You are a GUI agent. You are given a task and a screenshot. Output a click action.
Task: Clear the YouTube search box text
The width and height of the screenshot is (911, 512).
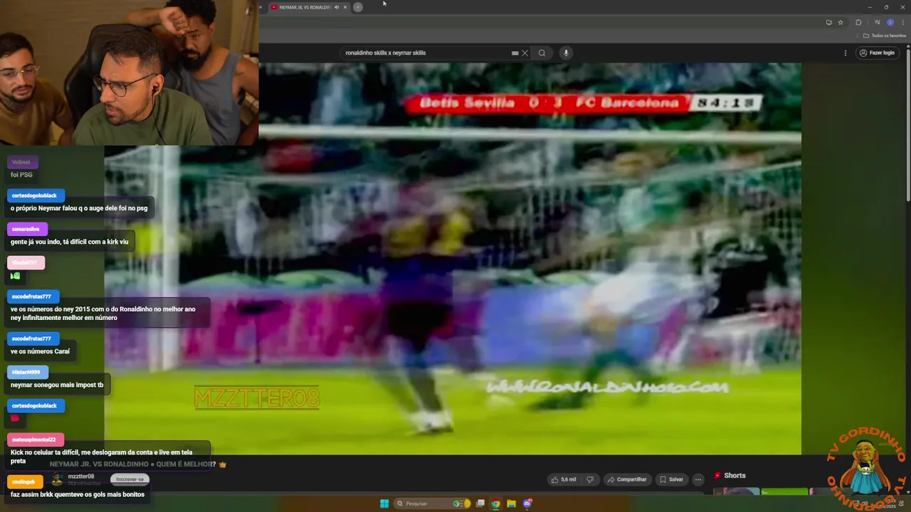coord(525,53)
